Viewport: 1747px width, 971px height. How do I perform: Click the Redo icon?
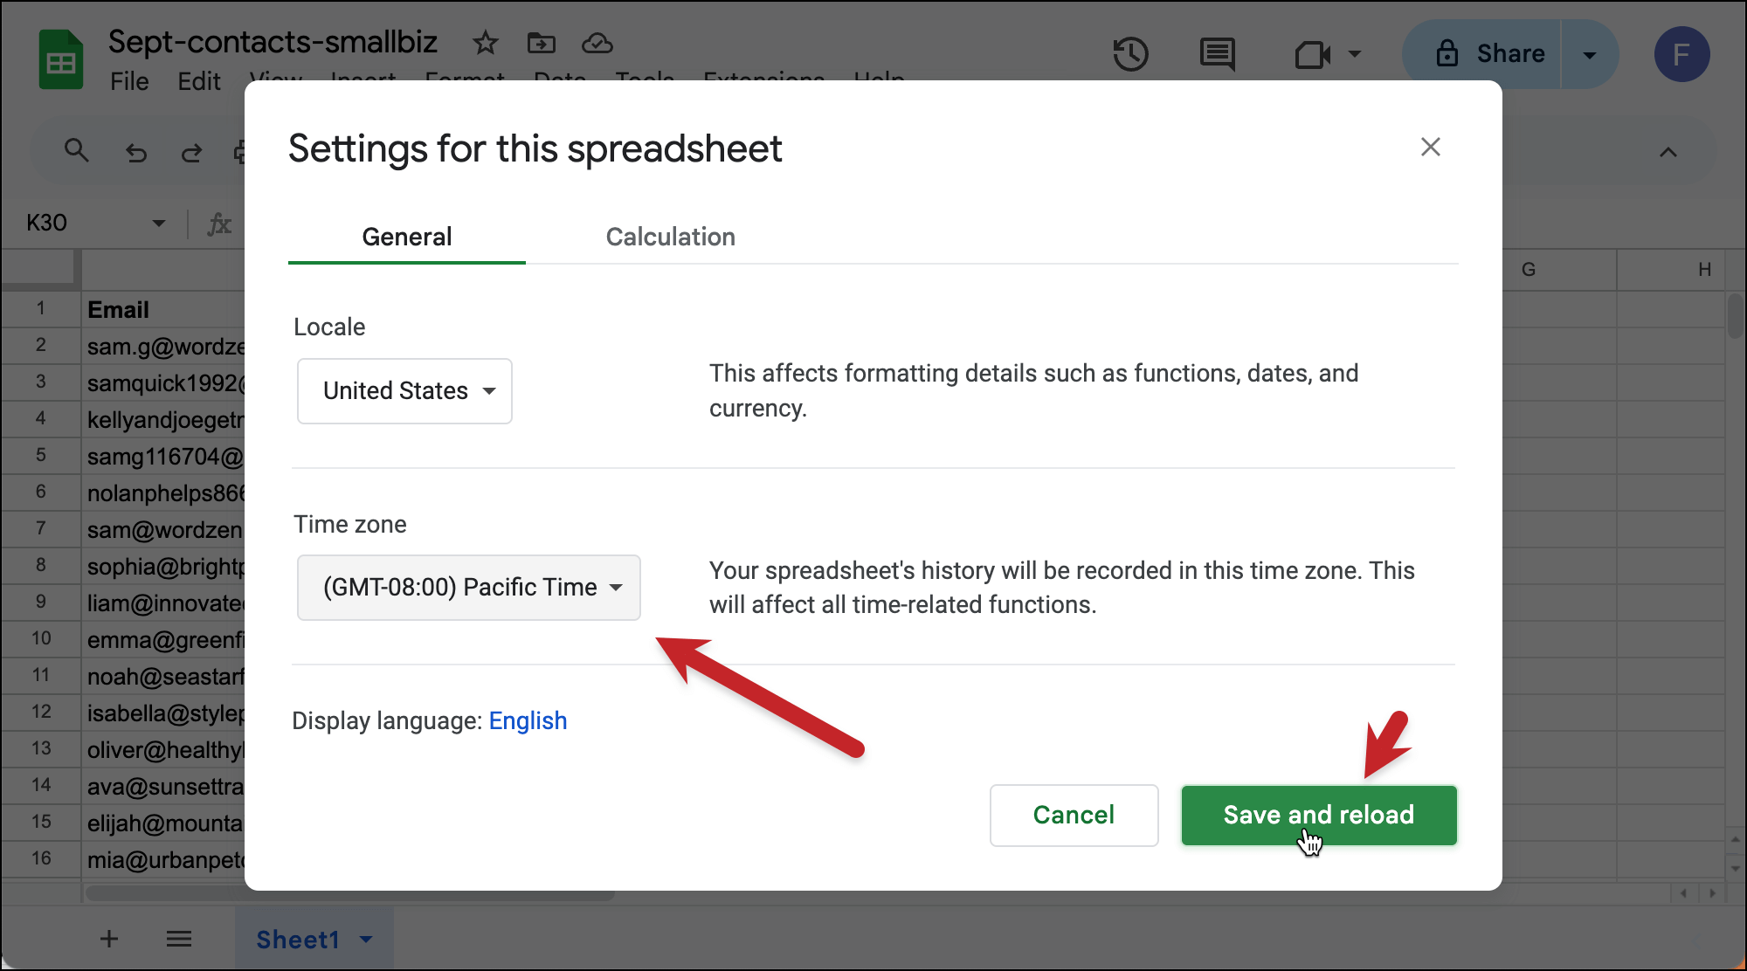click(x=192, y=151)
